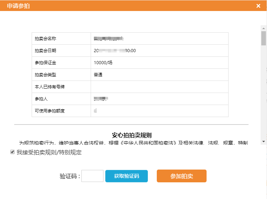The image size is (267, 199).
Task: Click the 我接受拍卖规则/特别规定 label text
Action: click(49, 153)
